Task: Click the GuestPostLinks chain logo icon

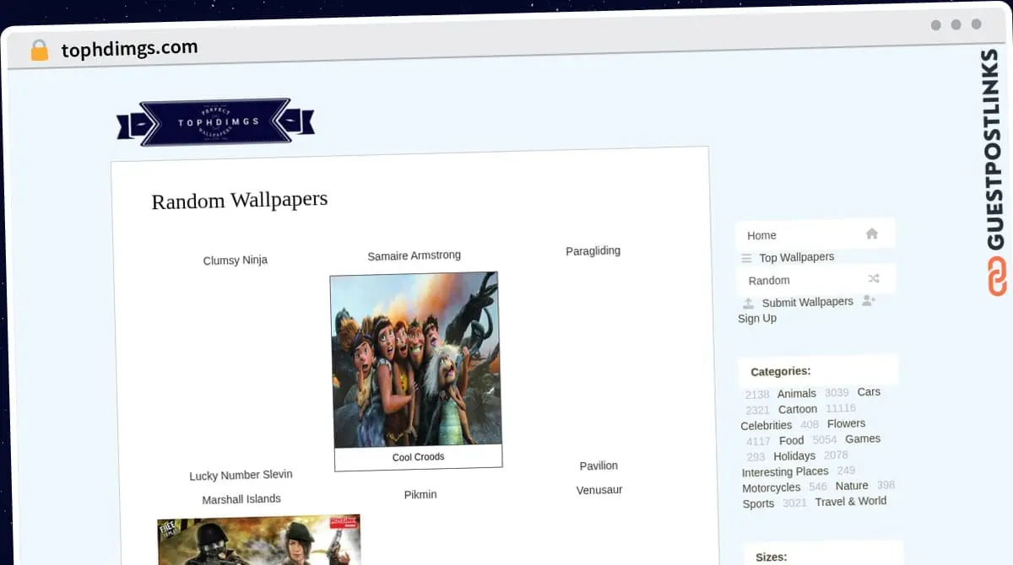Action: [x=997, y=277]
